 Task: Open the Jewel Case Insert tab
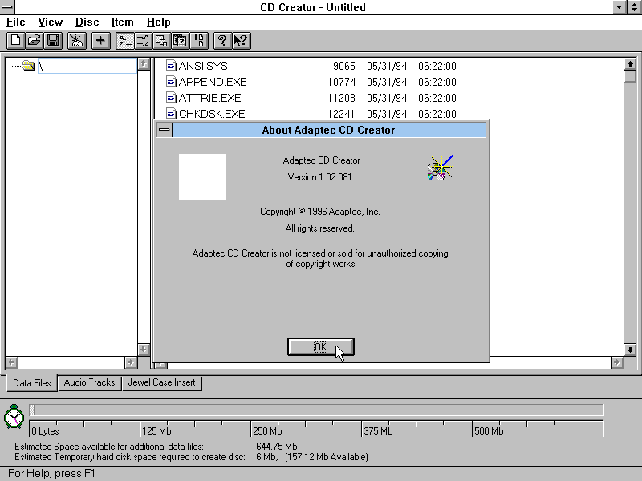(161, 383)
